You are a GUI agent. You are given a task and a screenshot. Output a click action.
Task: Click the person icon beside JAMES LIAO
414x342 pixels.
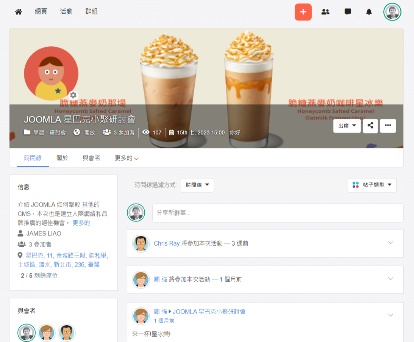point(20,234)
